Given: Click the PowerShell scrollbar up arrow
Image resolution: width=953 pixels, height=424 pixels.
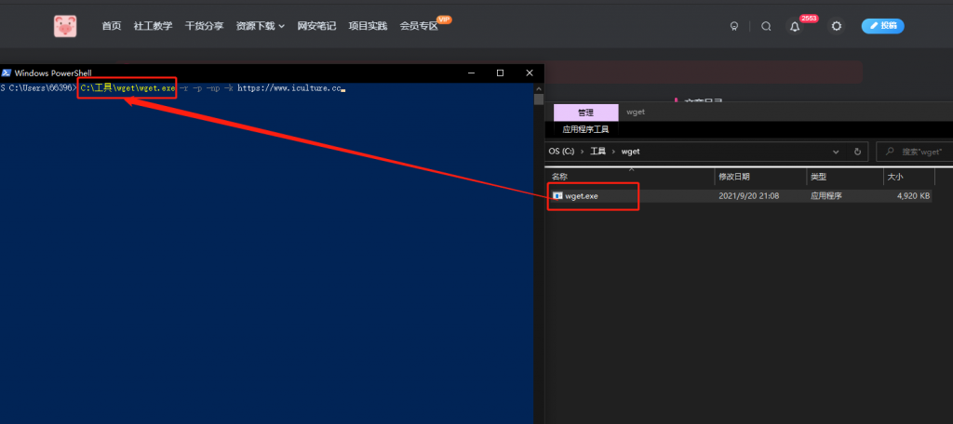Looking at the screenshot, I should [x=539, y=88].
